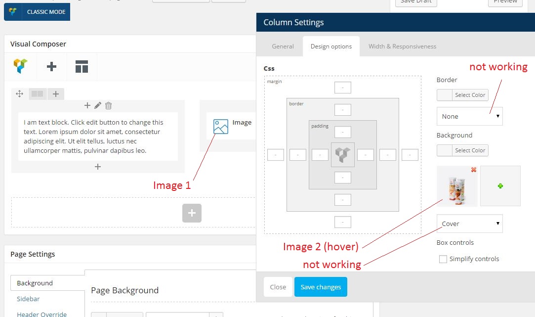The image size is (535, 317).
Task: Open the background Cover dropdown
Action: [x=469, y=224]
